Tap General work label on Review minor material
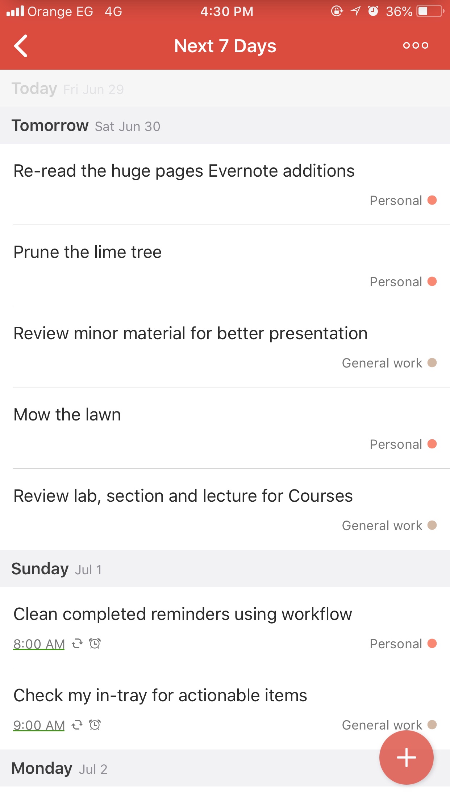 click(x=382, y=363)
